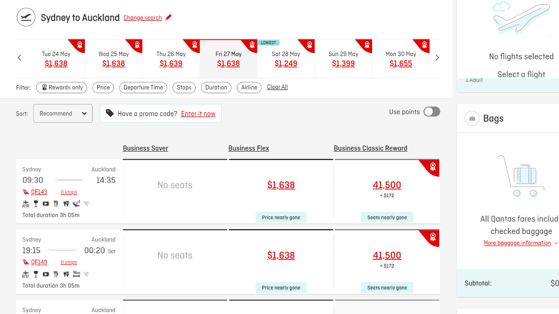The height and width of the screenshot is (314, 559).
Task: Click the 'Total duration 3h 05m' text for QF143
Action: tap(51, 215)
